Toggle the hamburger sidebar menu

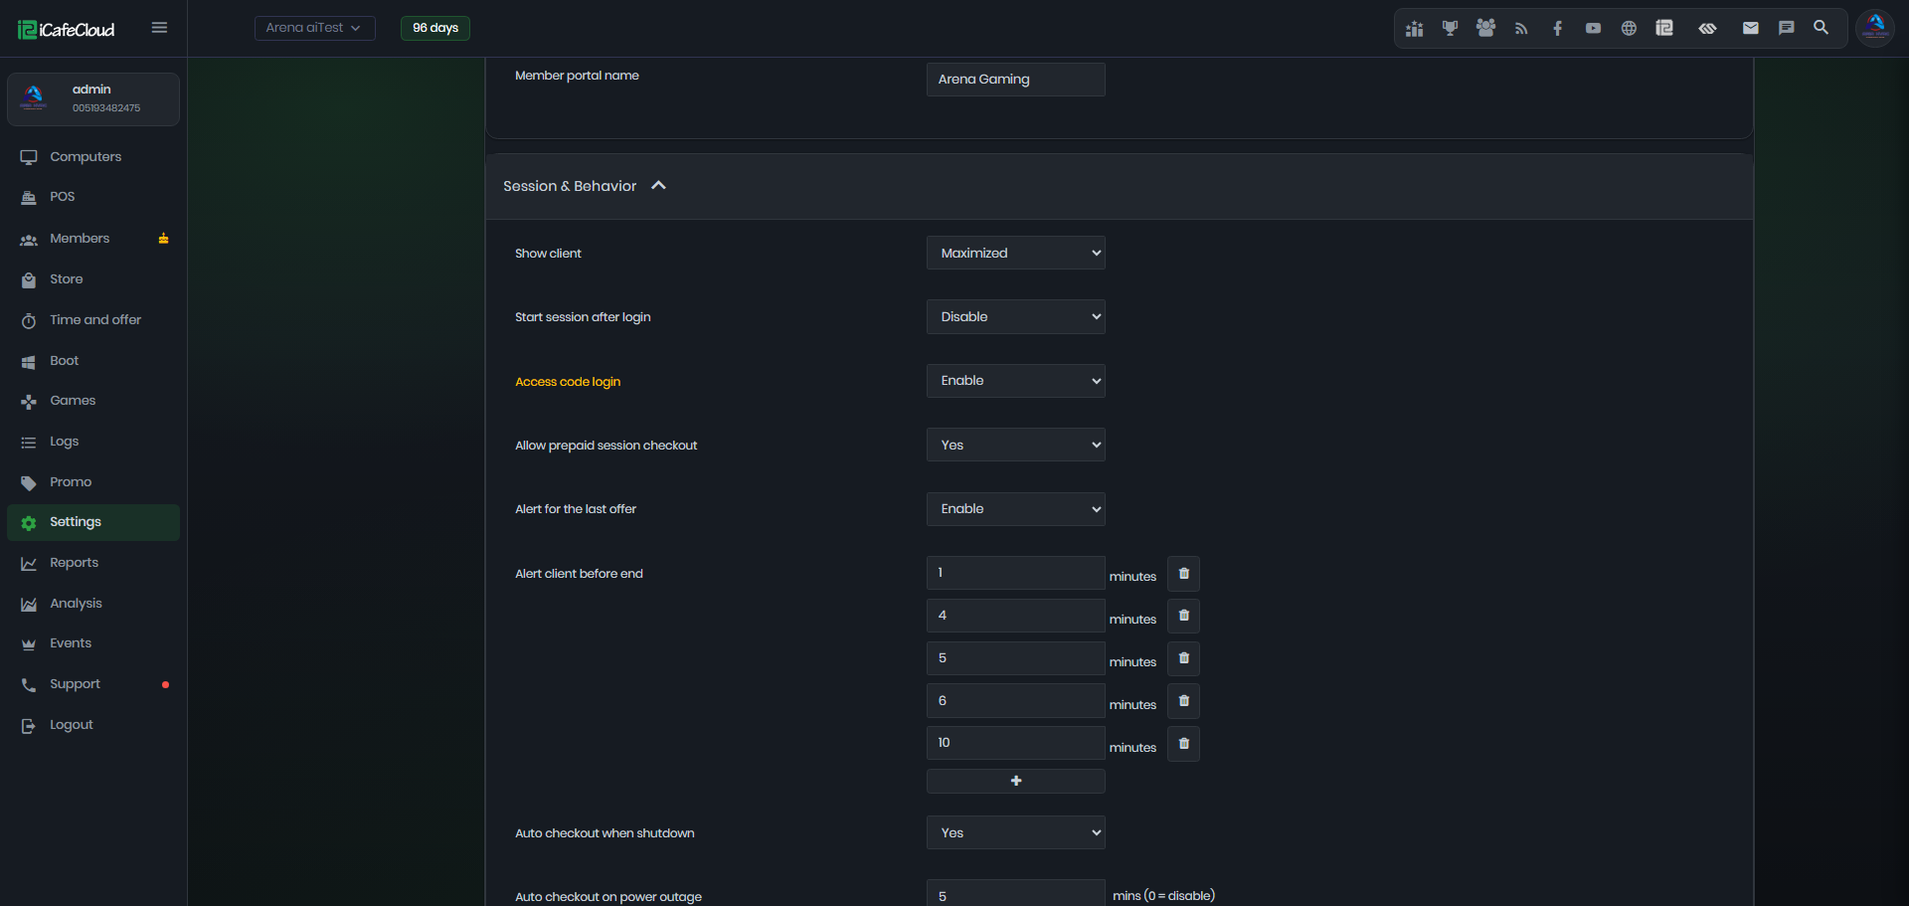pos(159,28)
